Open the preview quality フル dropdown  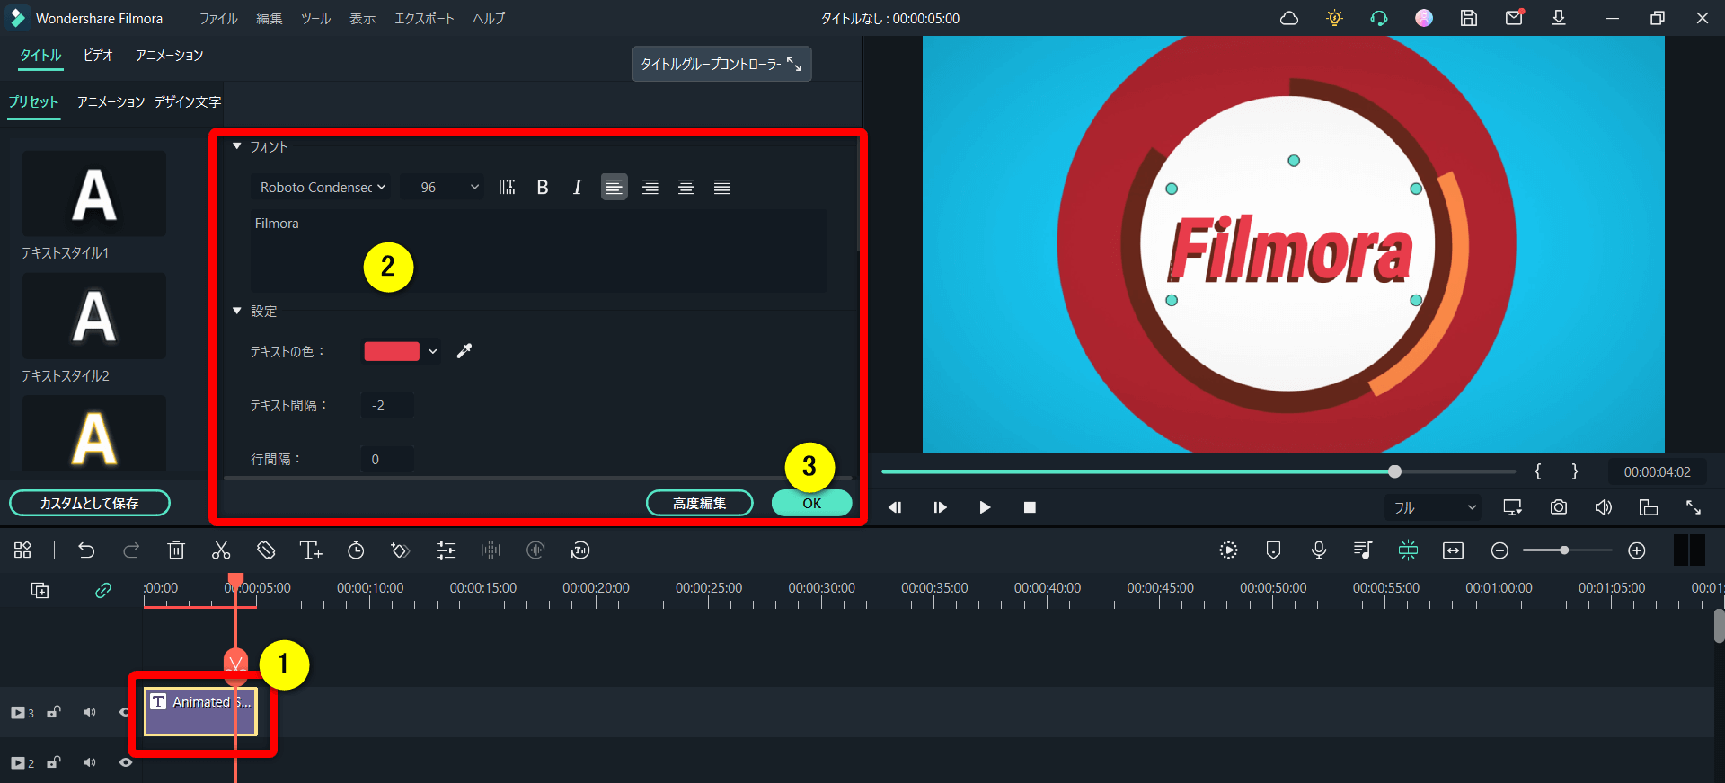pos(1434,507)
